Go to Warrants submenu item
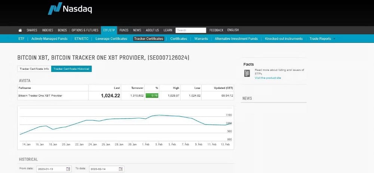374x173 pixels. tap(201, 38)
